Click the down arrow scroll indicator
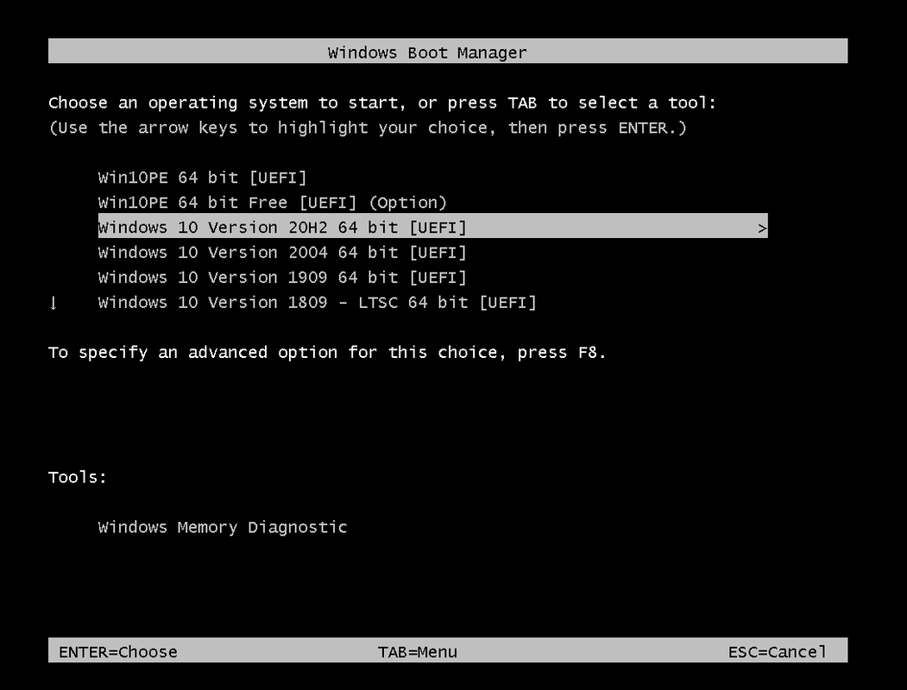The height and width of the screenshot is (690, 907). [54, 303]
